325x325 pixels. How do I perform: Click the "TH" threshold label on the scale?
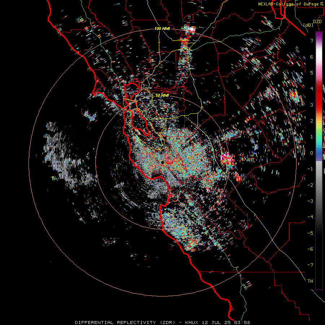click(310, 281)
